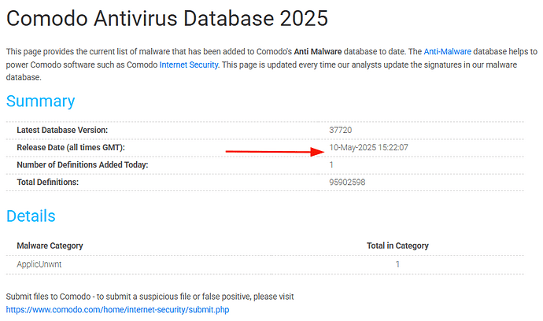Image resolution: width=543 pixels, height=321 pixels.
Task: Click the Malware Category column header
Action: pyautogui.click(x=50, y=245)
